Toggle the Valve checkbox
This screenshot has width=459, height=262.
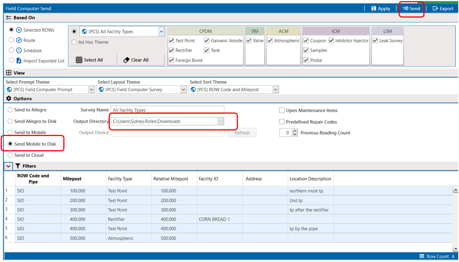coord(249,40)
